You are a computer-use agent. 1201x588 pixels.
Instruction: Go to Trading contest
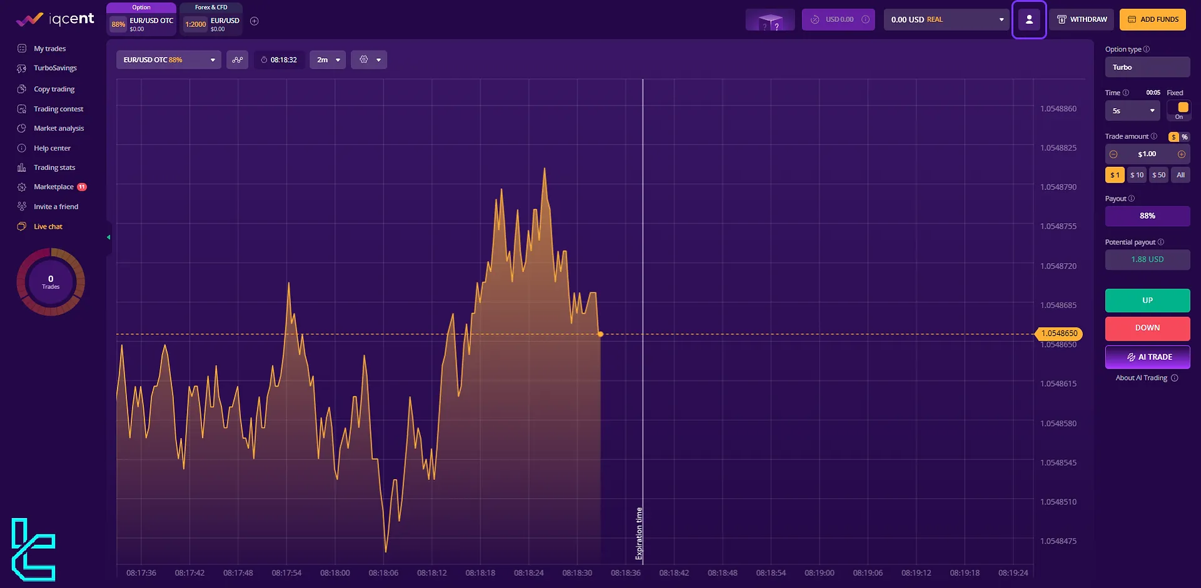pos(58,109)
